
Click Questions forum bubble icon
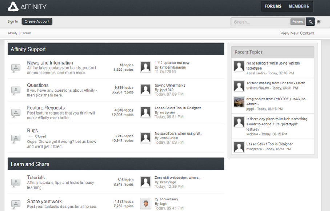(16, 91)
